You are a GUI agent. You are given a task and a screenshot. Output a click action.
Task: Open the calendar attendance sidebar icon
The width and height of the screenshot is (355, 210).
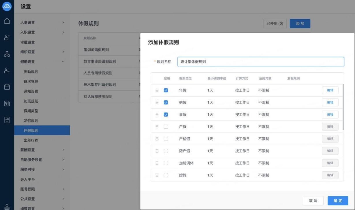(7, 87)
